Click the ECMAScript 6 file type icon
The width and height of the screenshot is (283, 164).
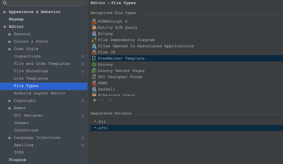click(x=94, y=21)
